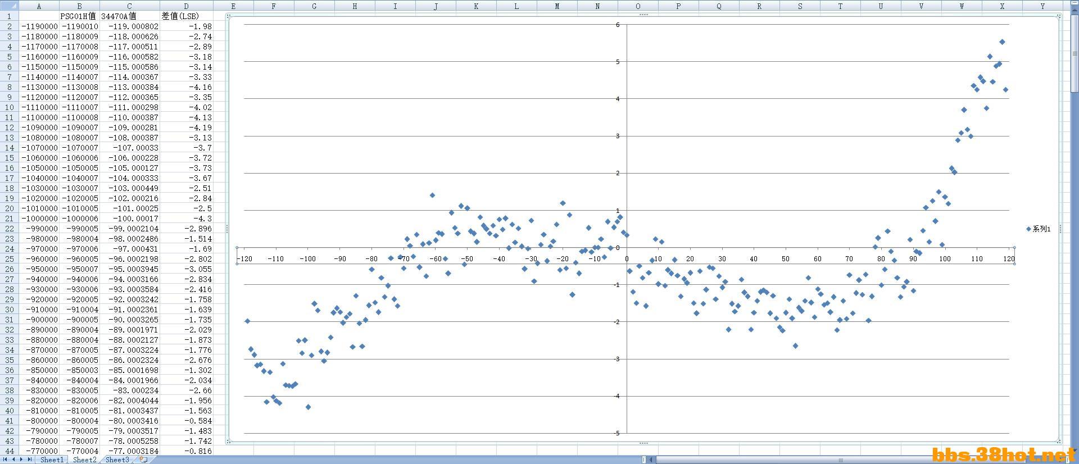Select row 10 header

(9, 107)
